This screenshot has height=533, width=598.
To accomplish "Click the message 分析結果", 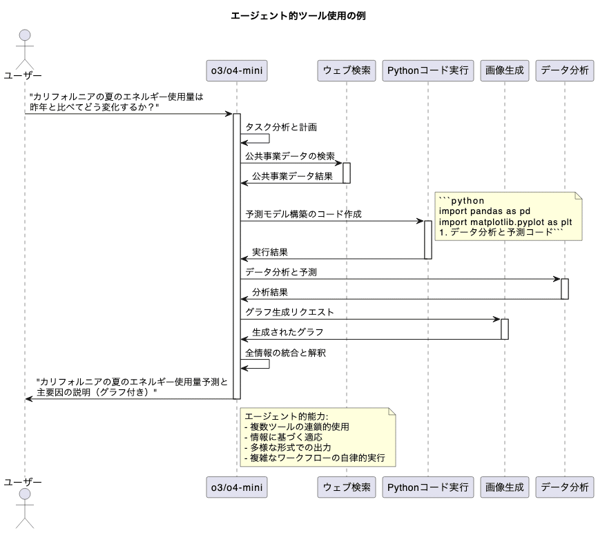I will tap(269, 293).
